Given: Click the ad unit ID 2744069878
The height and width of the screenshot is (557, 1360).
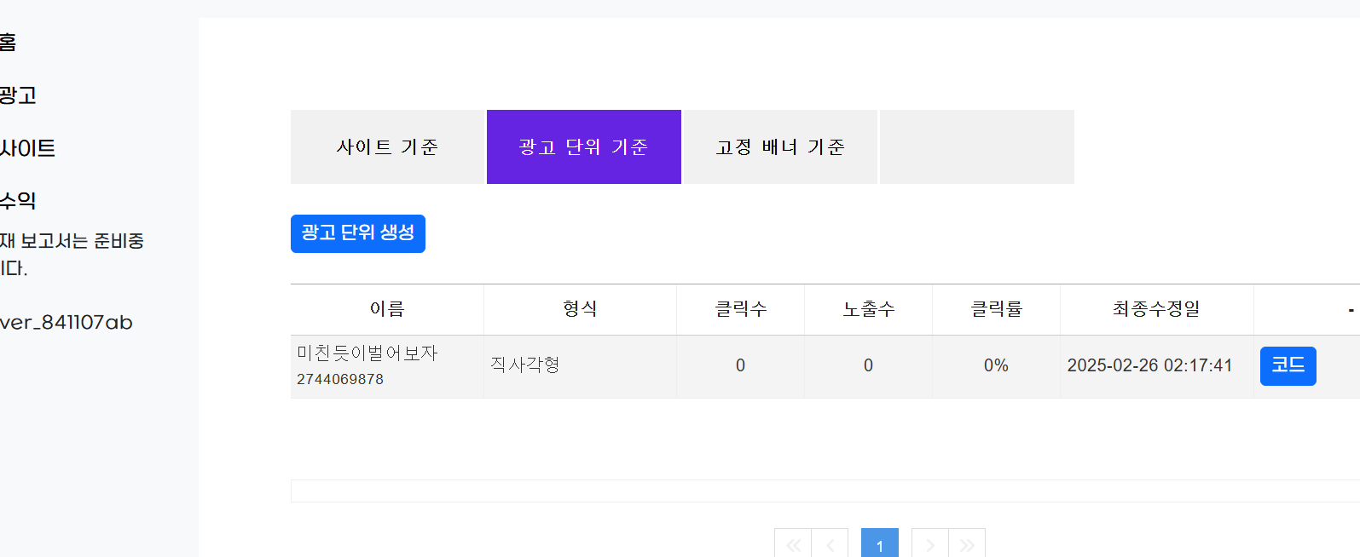Looking at the screenshot, I should click(340, 379).
